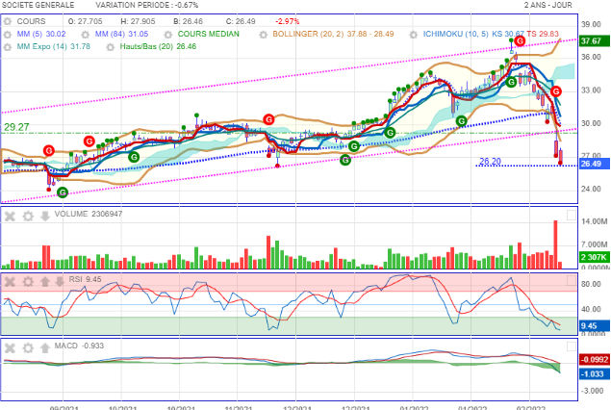Open the MM (84) settings gear
This screenshot has width=611, height=410.
click(x=86, y=35)
